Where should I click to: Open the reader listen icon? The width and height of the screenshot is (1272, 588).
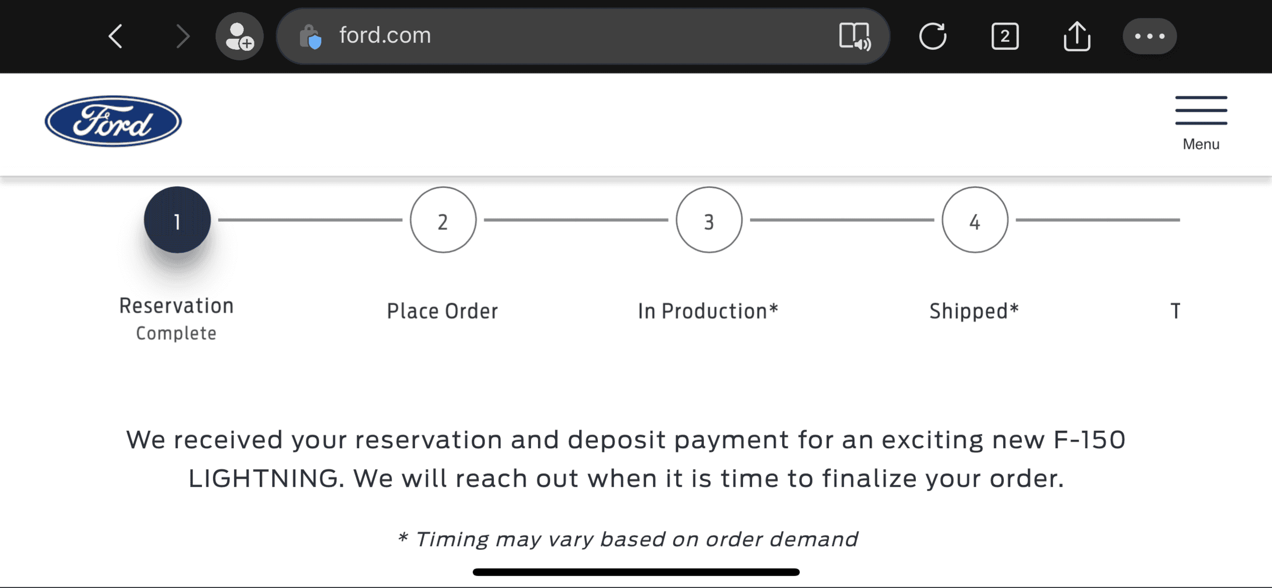(854, 36)
